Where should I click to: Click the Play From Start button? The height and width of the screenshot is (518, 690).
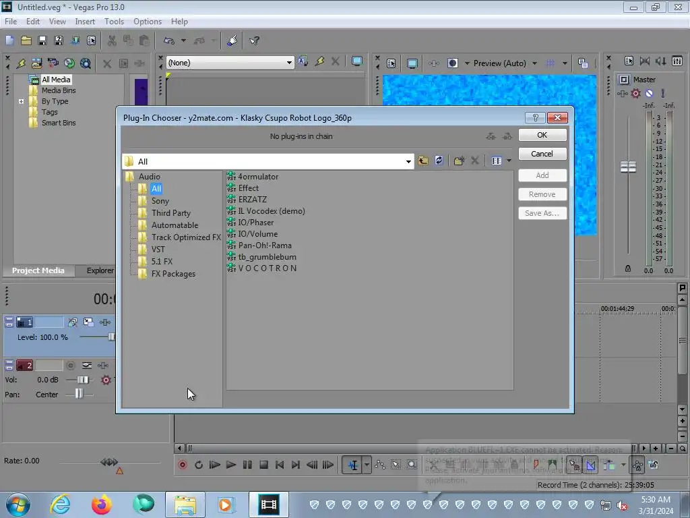[215, 465]
